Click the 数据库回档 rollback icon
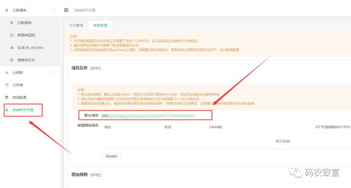The width and height of the screenshot is (351, 188). [x=12, y=35]
